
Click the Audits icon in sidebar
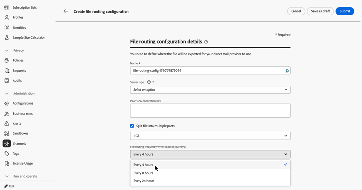pyautogui.click(x=7, y=80)
